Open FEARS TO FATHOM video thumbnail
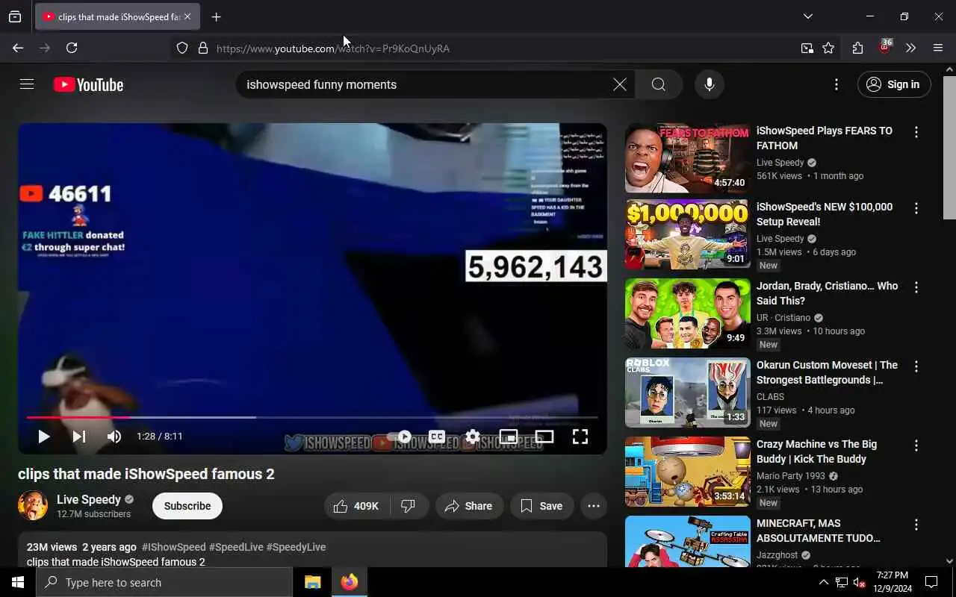The image size is (956, 597). 688,158
